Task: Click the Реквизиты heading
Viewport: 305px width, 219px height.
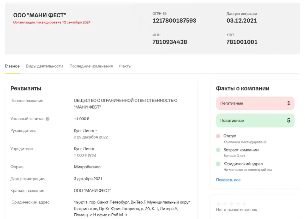Action: tap(26, 88)
